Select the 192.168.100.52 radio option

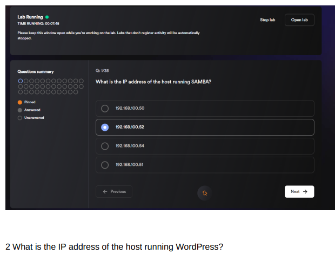tap(105, 127)
